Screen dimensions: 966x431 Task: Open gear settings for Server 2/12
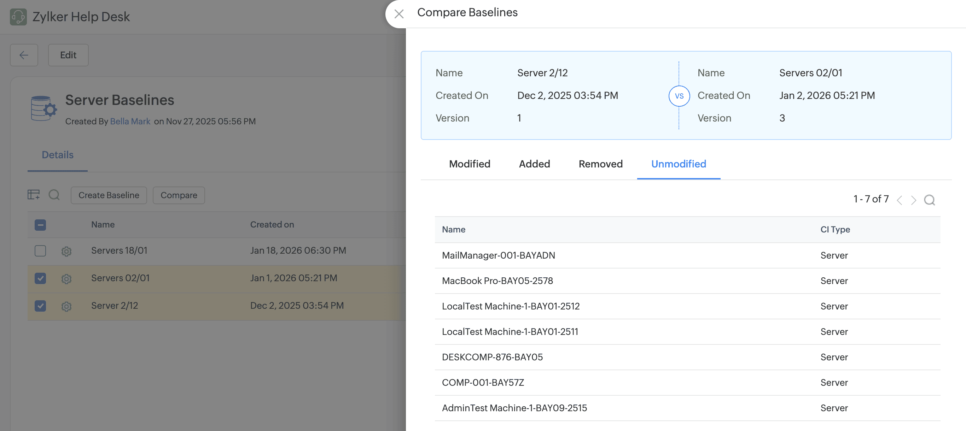pos(66,306)
